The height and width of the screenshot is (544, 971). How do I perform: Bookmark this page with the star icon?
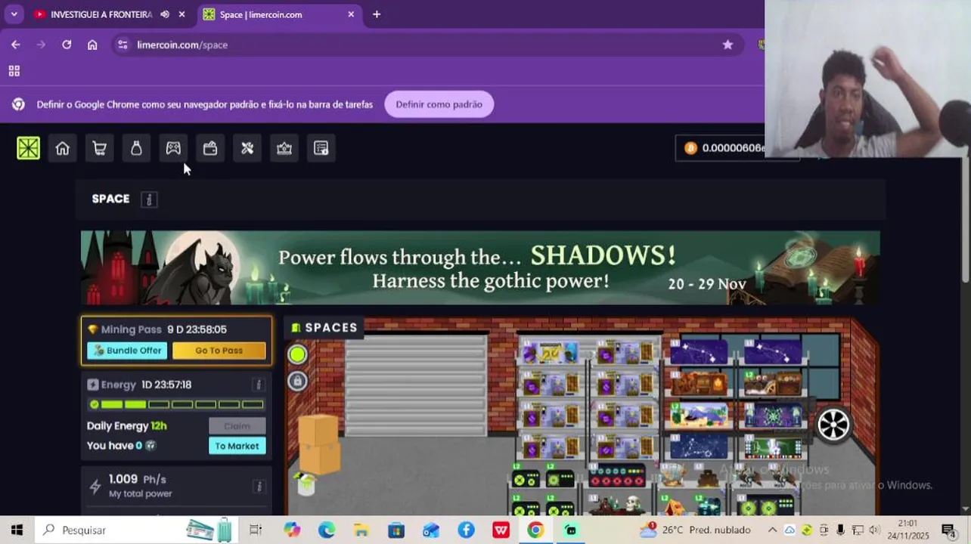click(x=727, y=45)
